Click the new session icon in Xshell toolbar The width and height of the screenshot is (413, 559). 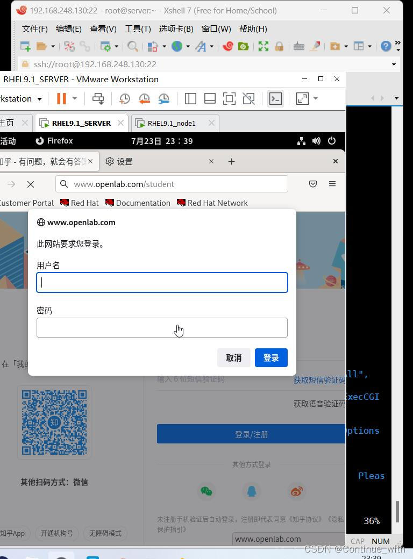pyautogui.click(x=26, y=46)
